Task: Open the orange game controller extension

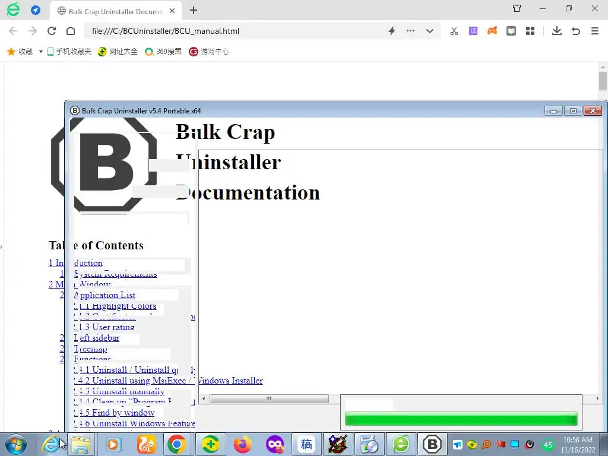Action: pos(492,31)
